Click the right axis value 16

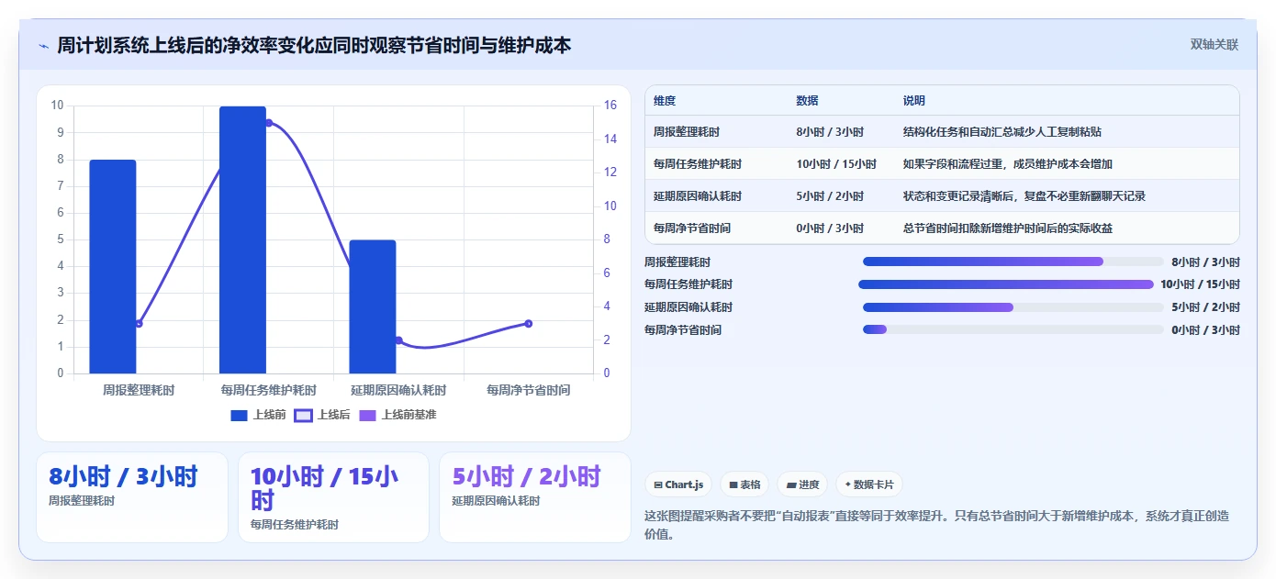(610, 106)
